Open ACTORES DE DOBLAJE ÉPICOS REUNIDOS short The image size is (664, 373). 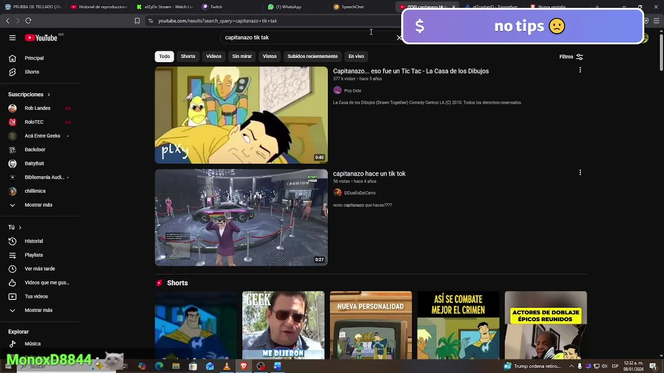click(546, 325)
